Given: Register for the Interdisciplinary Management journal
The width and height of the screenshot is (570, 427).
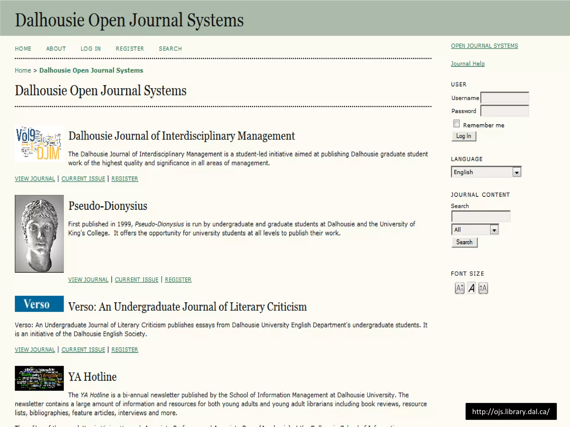Looking at the screenshot, I should click(x=125, y=179).
